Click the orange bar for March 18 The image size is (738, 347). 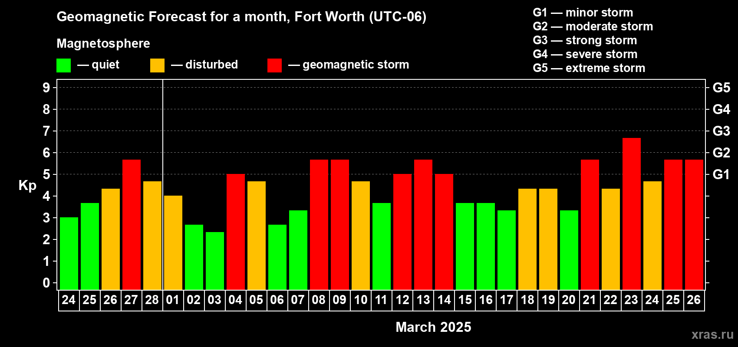point(527,239)
